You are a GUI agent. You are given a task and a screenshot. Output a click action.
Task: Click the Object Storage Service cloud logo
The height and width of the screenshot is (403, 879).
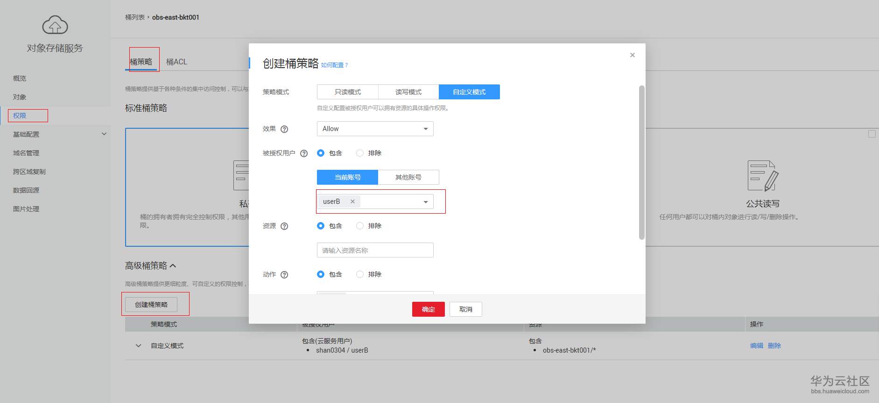[x=55, y=25]
